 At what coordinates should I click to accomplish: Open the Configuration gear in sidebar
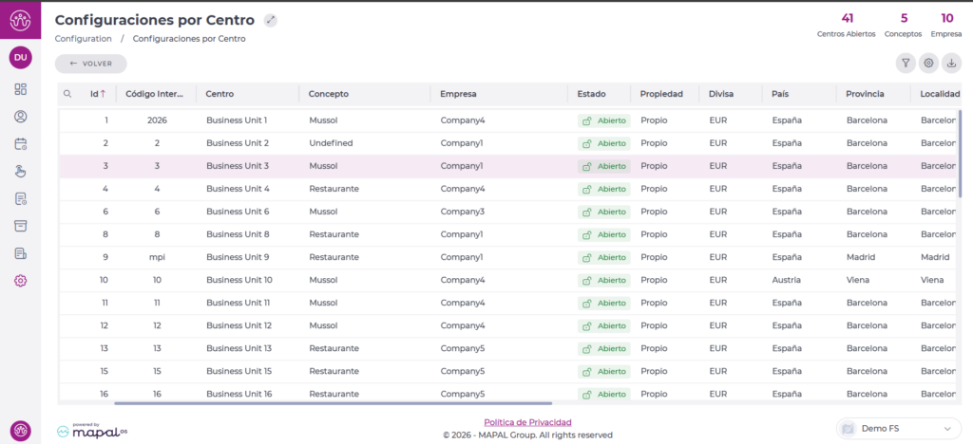click(x=21, y=281)
